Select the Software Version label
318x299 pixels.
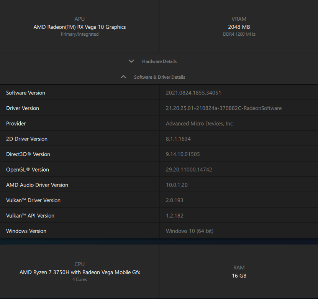(x=26, y=93)
